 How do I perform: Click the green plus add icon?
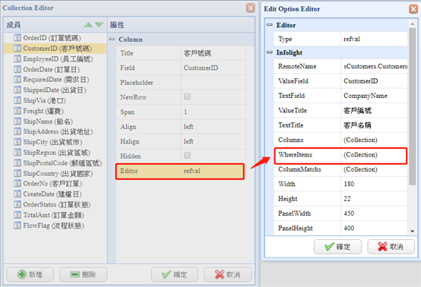22,274
